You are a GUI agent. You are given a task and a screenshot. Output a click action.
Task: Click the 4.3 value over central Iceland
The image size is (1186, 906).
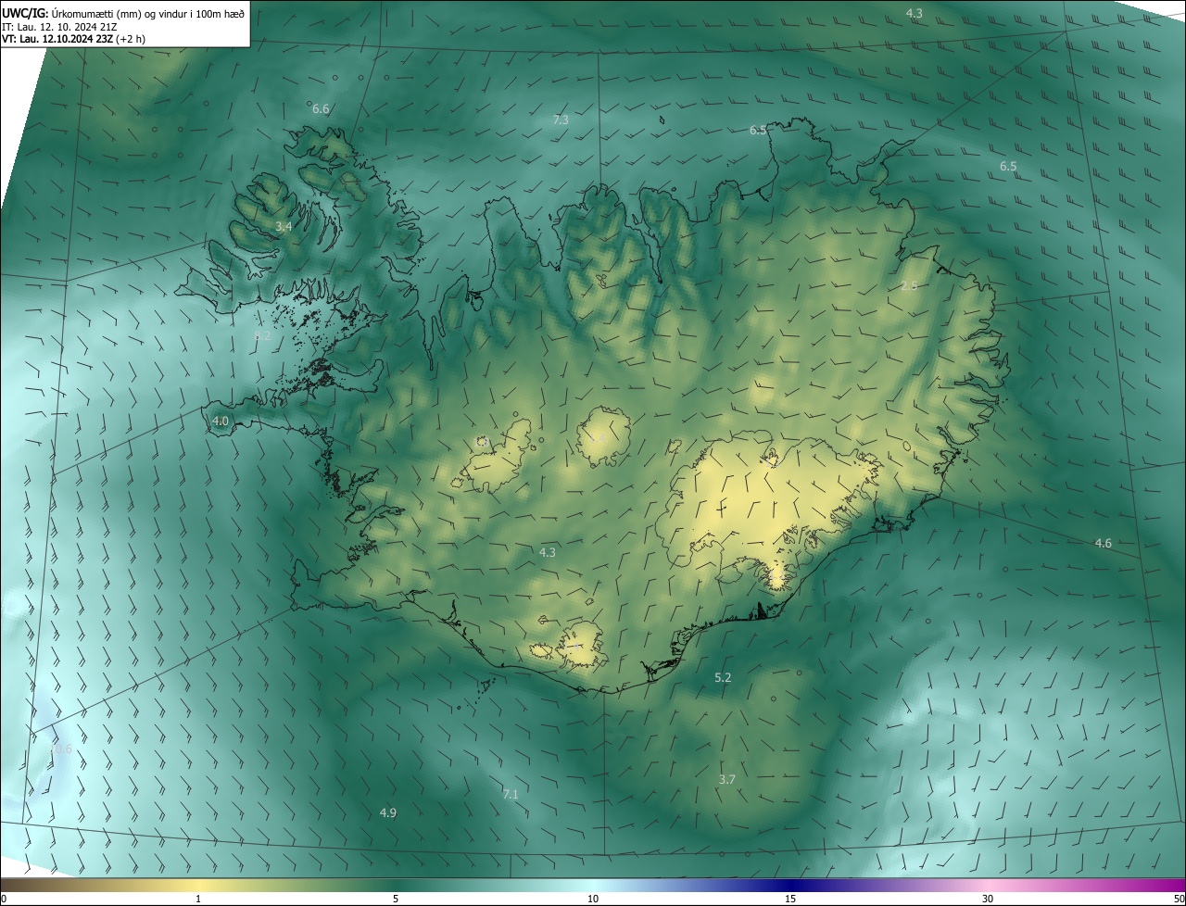click(x=548, y=552)
